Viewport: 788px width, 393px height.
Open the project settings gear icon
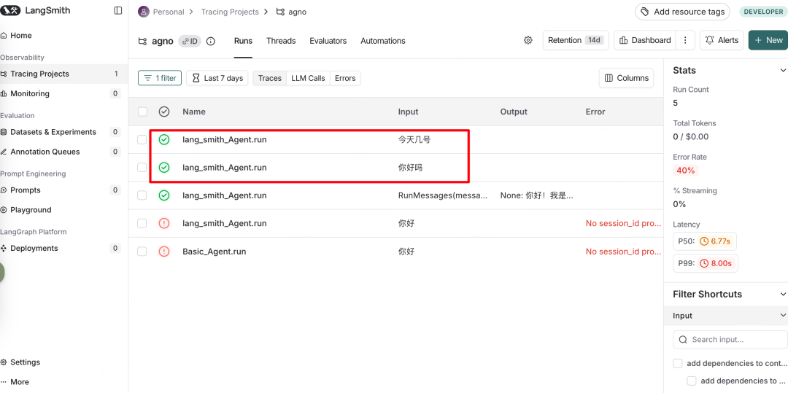[528, 40]
